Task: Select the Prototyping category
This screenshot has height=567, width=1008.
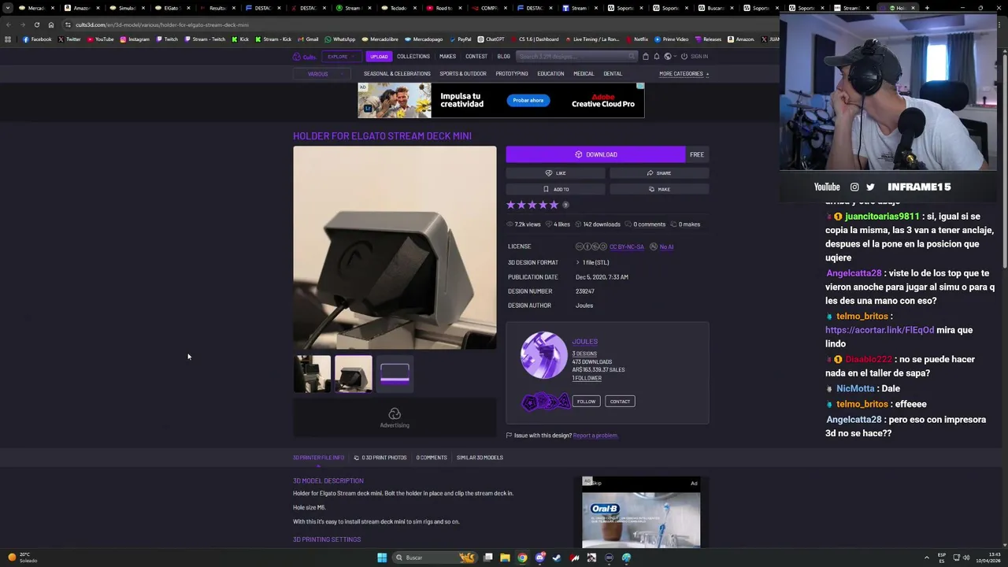Action: [512, 74]
